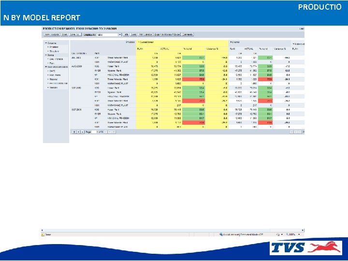Viewport: 348px width, 261px height.
Task: Click the Done status icon in status bar
Action: click(x=43, y=234)
